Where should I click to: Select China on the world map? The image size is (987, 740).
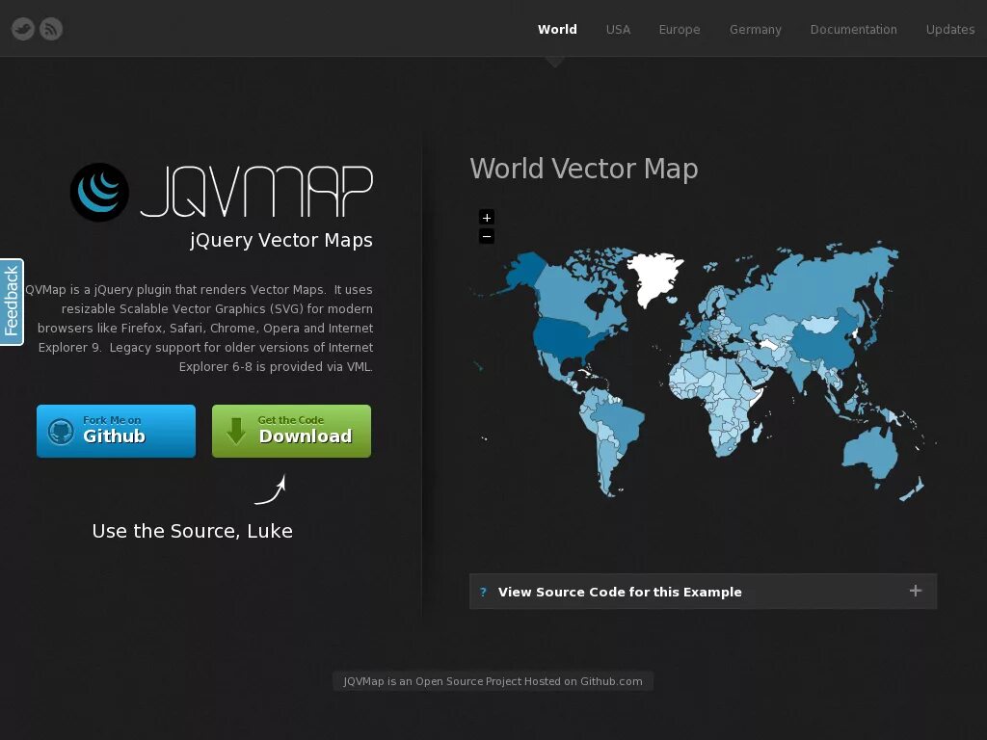coord(825,343)
